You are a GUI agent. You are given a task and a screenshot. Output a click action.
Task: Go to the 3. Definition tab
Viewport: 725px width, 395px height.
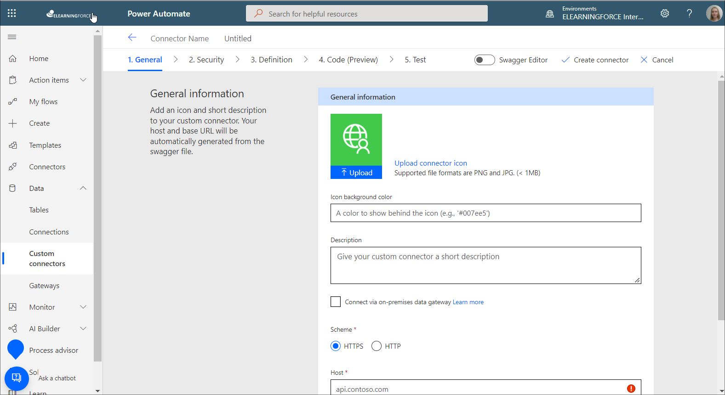point(271,60)
